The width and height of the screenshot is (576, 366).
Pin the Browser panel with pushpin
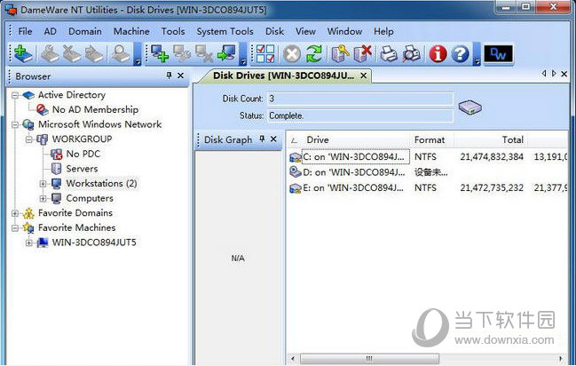pos(169,76)
